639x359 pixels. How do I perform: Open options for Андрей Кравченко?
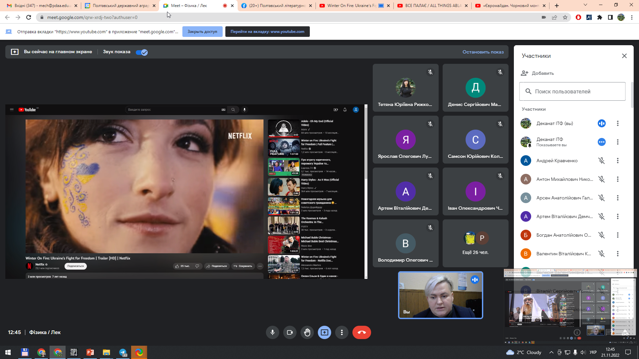tap(618, 161)
